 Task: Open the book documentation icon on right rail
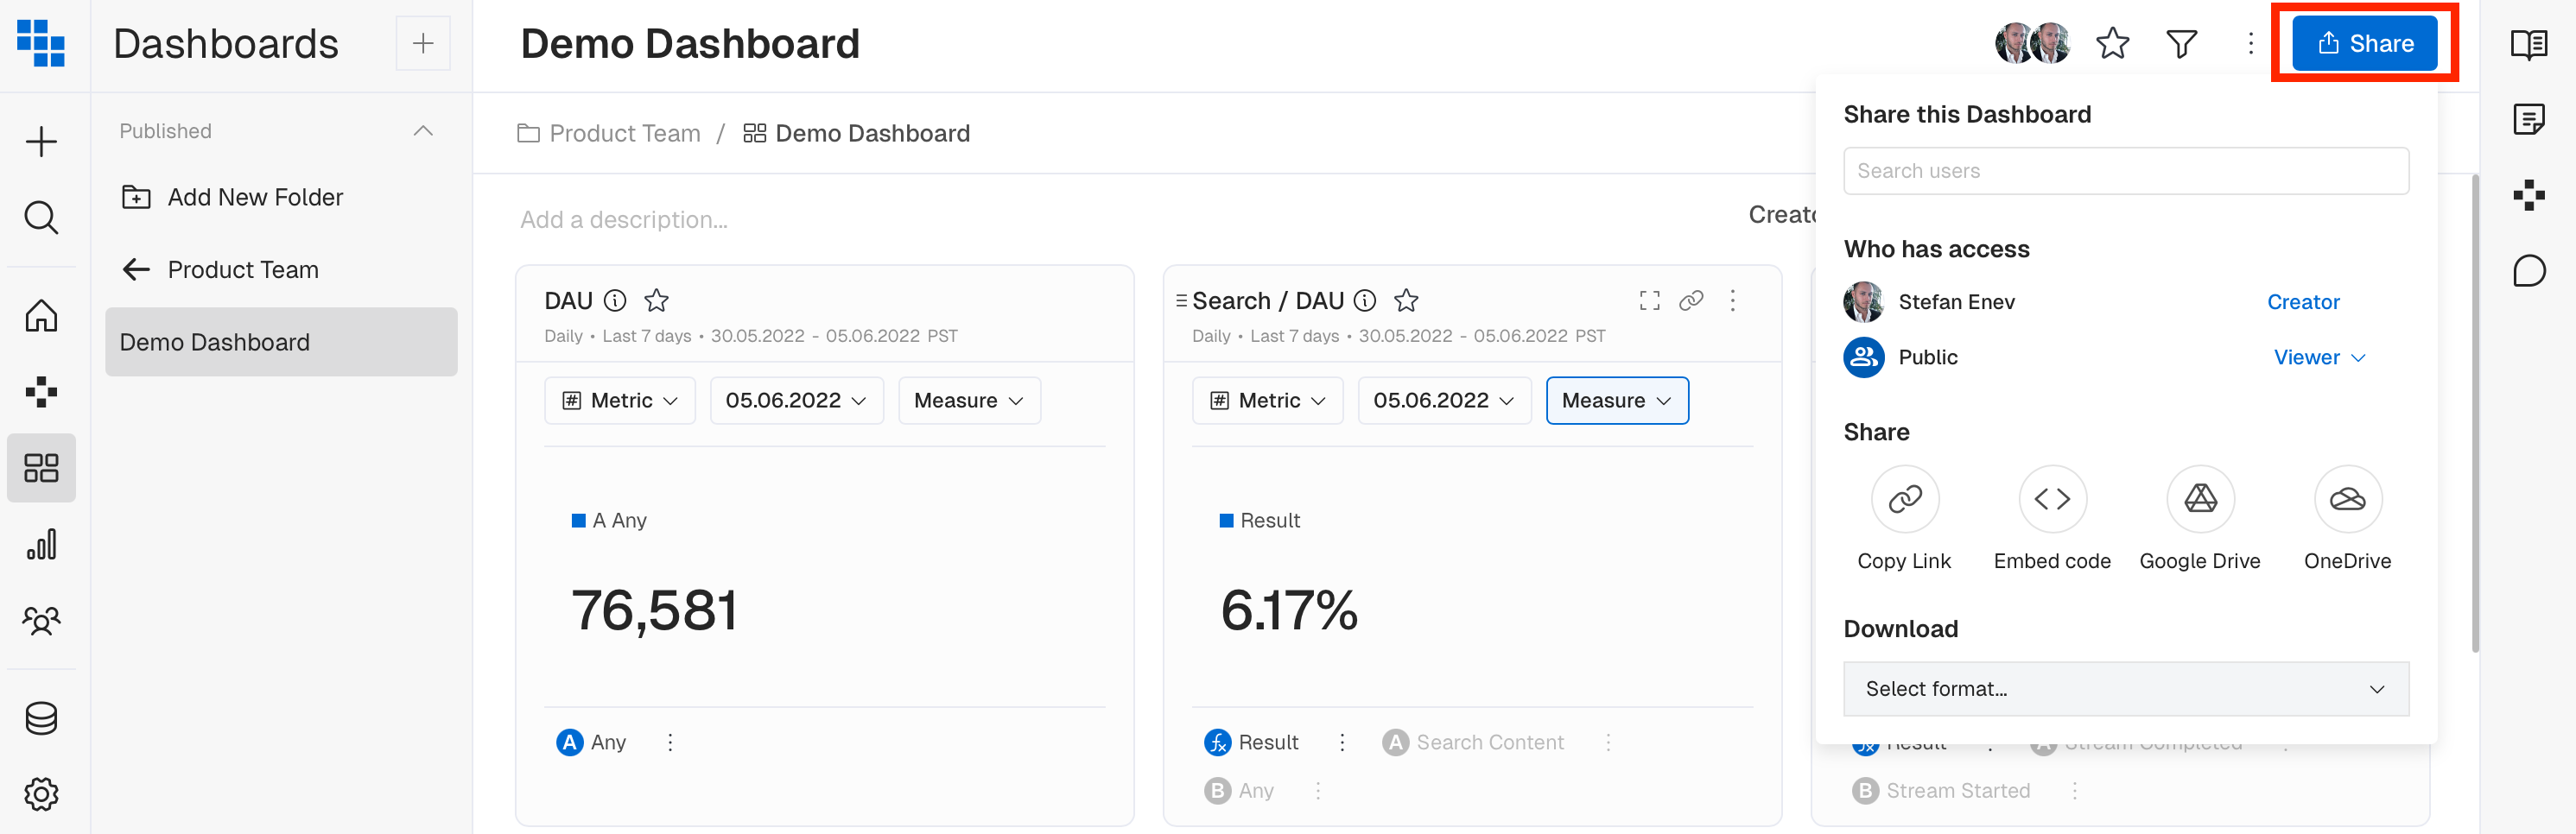pos(2528,44)
